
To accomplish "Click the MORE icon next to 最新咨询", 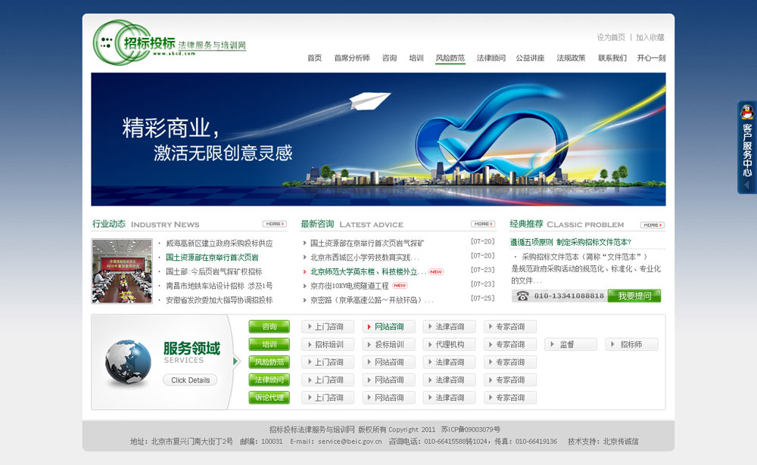I will [482, 224].
